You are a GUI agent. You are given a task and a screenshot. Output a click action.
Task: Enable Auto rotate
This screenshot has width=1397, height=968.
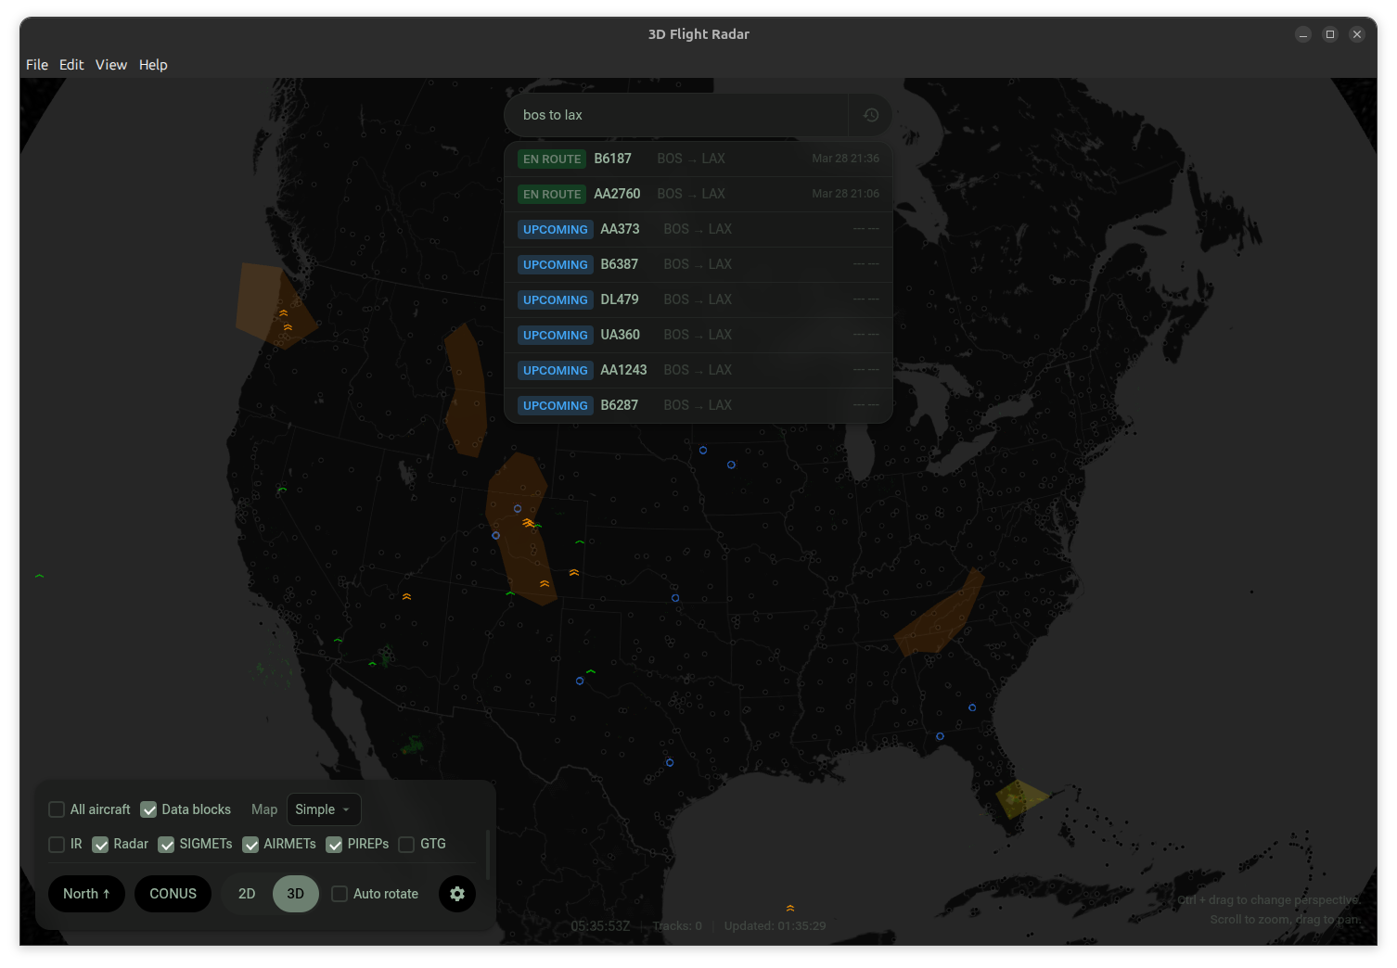340,894
